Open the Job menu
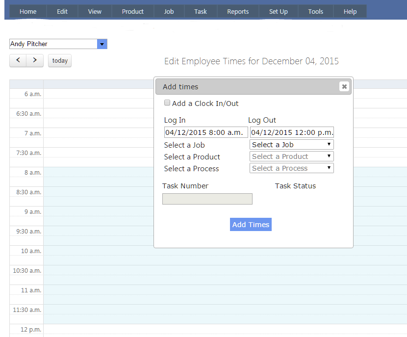Viewport: 407px width, 337px height. [x=169, y=11]
